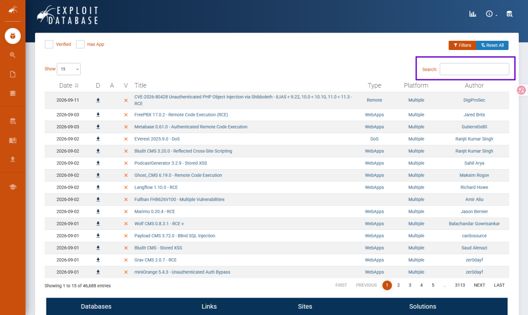The width and height of the screenshot is (528, 315).
Task: Open Bludit CMS 3.20.0 Reflected XSS link
Action: click(x=183, y=151)
